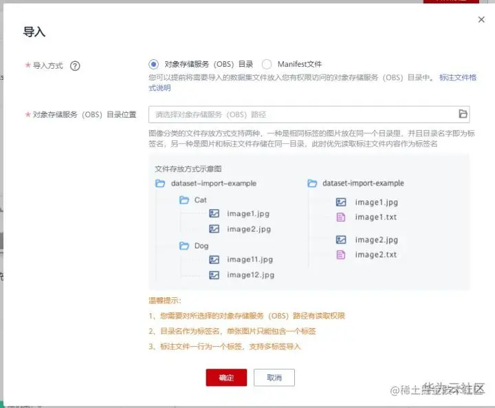Click the image2.txt file name
Screen dimensions: 495x408
(375, 255)
